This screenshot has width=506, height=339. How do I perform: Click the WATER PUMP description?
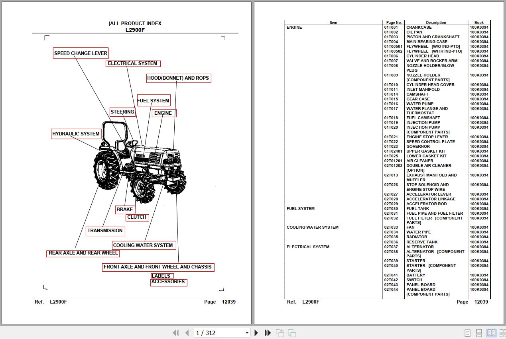pos(420,104)
